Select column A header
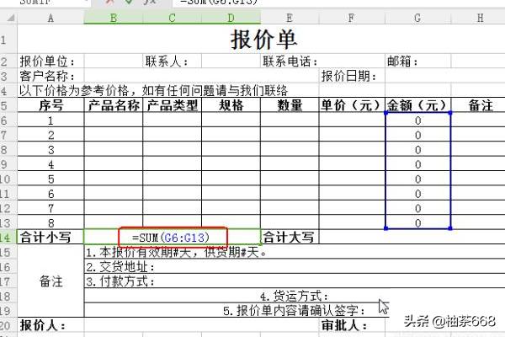 tap(50, 17)
